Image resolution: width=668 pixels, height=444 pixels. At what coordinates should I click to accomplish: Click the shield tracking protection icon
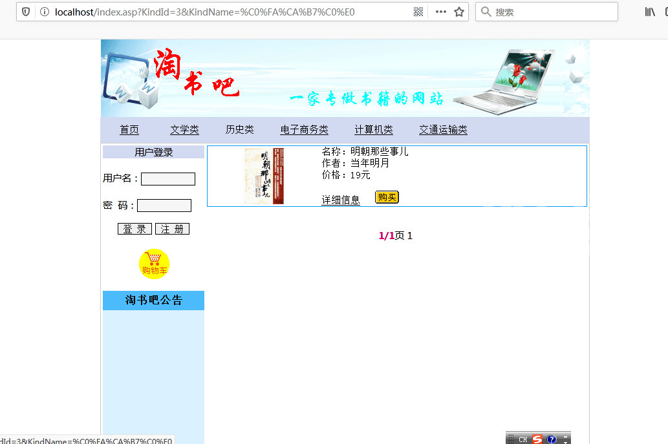pos(26,12)
